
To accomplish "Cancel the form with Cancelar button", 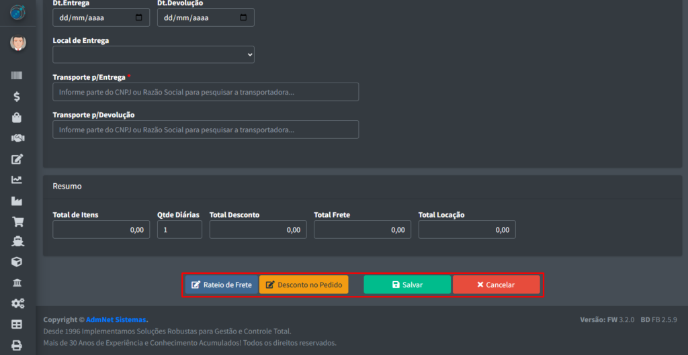I will [496, 285].
